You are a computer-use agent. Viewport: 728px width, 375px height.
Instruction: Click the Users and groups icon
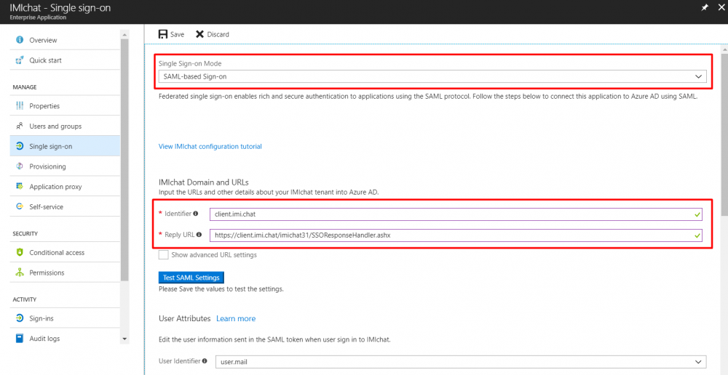point(20,126)
